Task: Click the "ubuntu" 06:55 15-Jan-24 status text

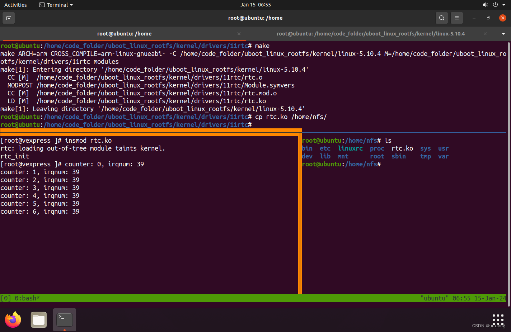Action: click(463, 298)
